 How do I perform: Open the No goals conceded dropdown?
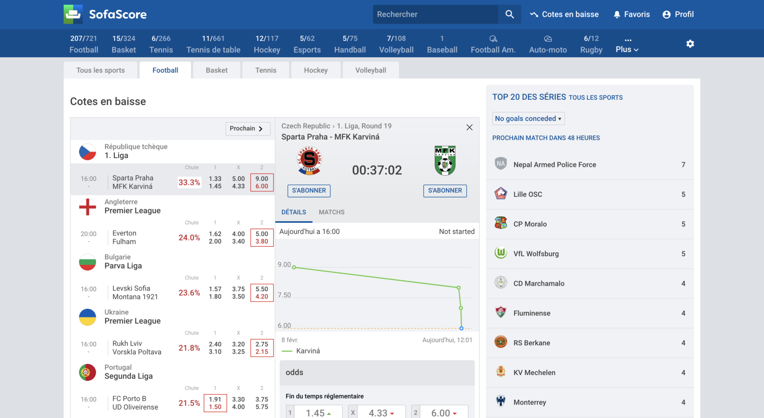[x=528, y=119]
